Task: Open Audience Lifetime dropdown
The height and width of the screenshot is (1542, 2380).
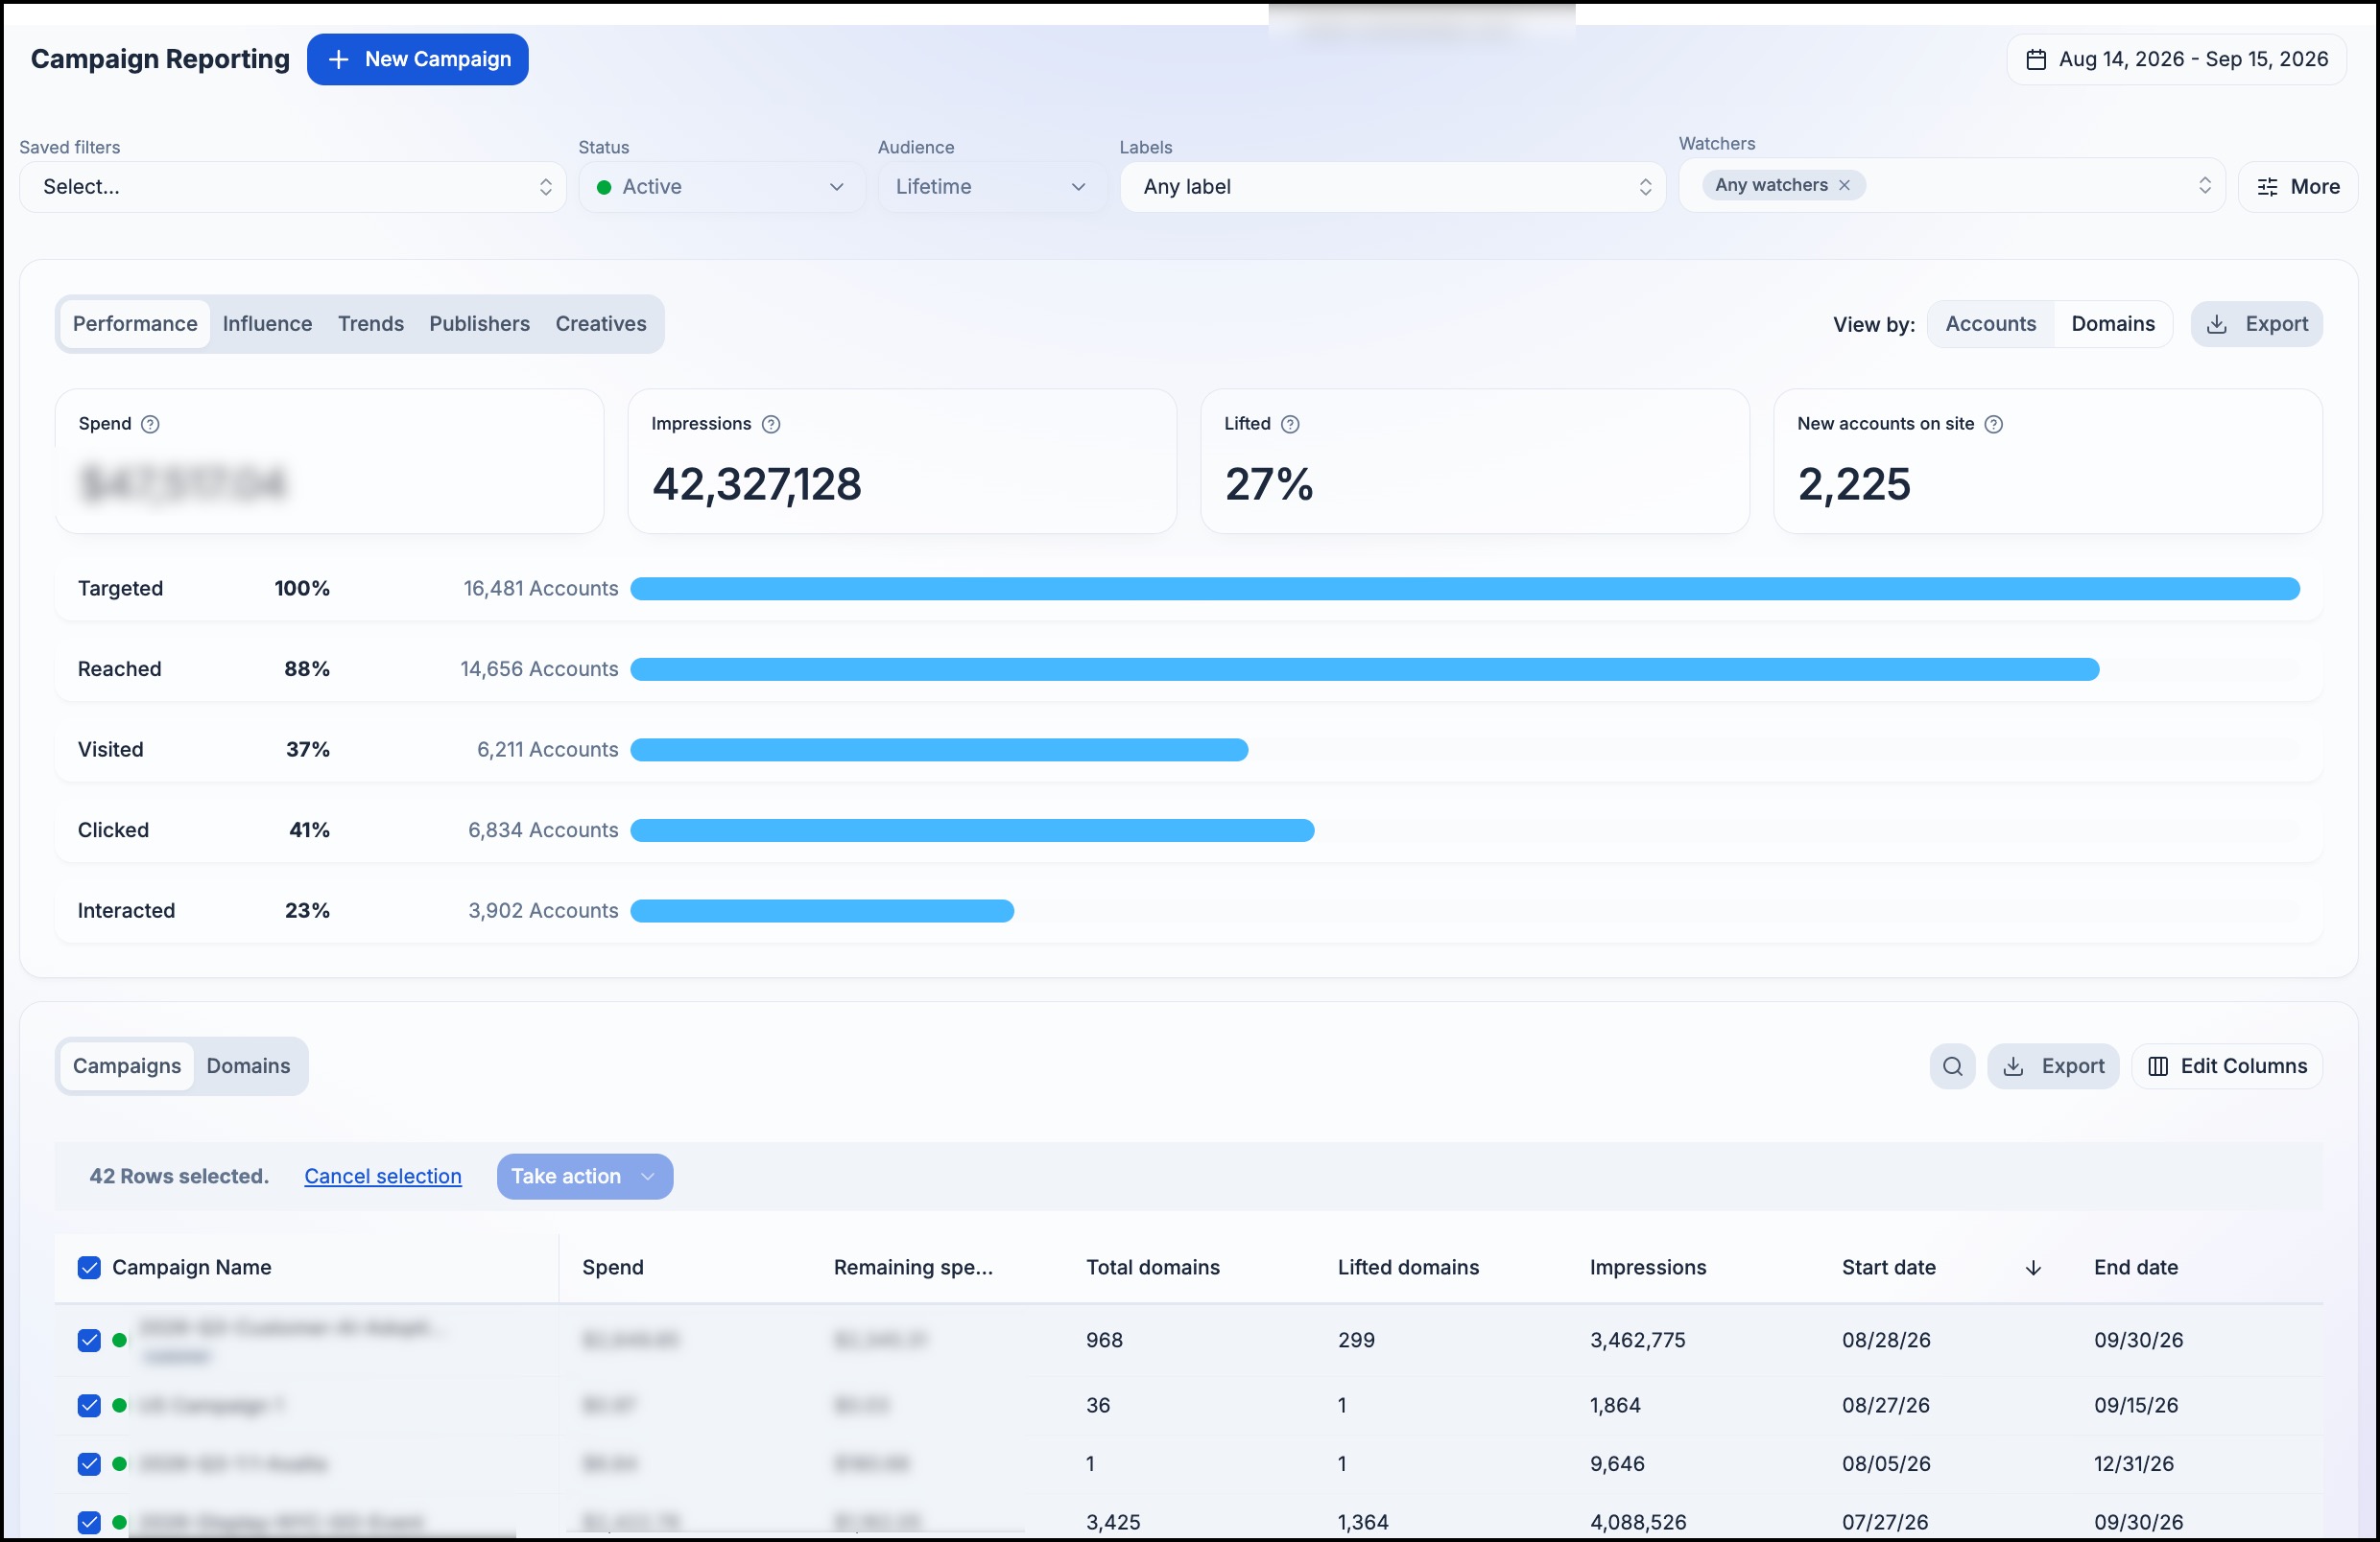Action: [992, 187]
